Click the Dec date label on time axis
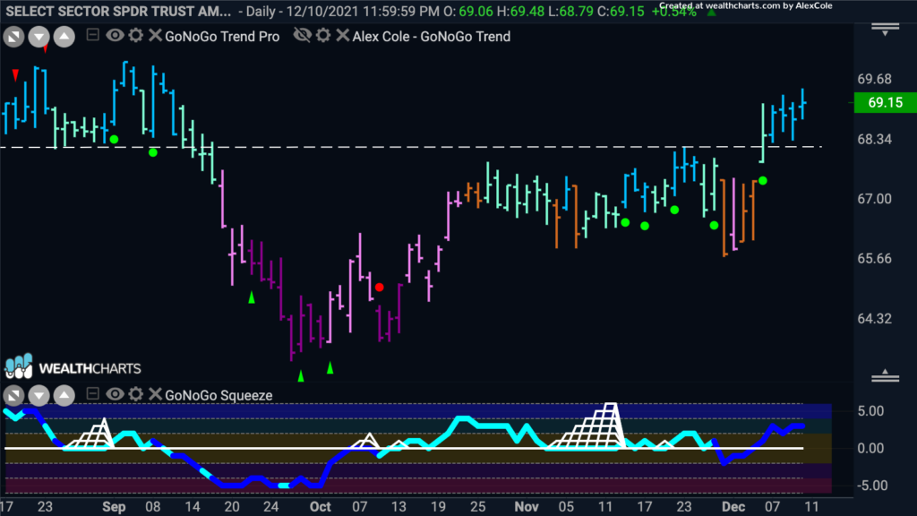 [733, 507]
